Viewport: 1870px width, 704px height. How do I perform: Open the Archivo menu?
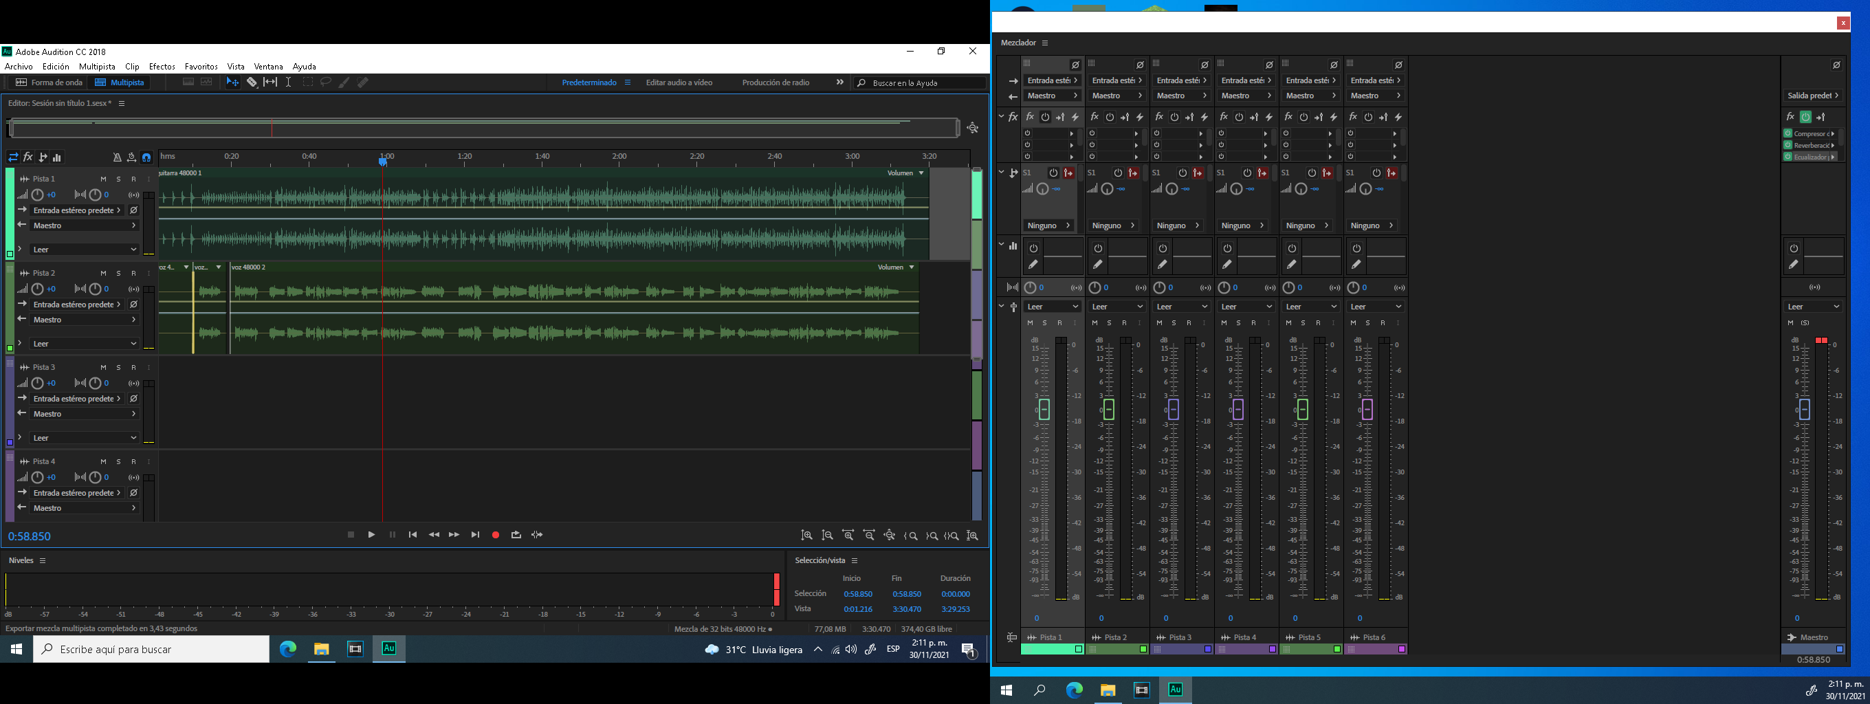coord(19,67)
